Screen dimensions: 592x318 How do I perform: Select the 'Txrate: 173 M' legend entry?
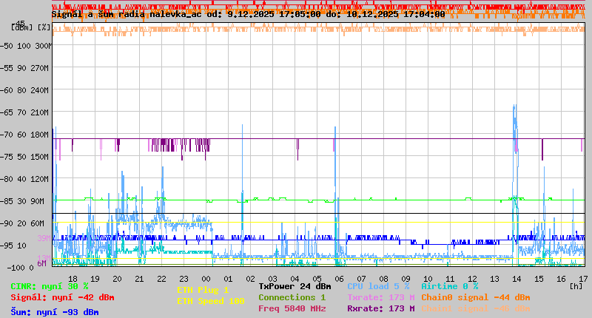point(381,297)
